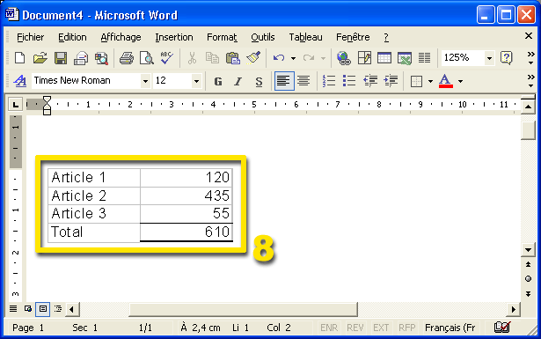Expand the redo history arrow
The image size is (541, 339).
pyautogui.click(x=323, y=58)
